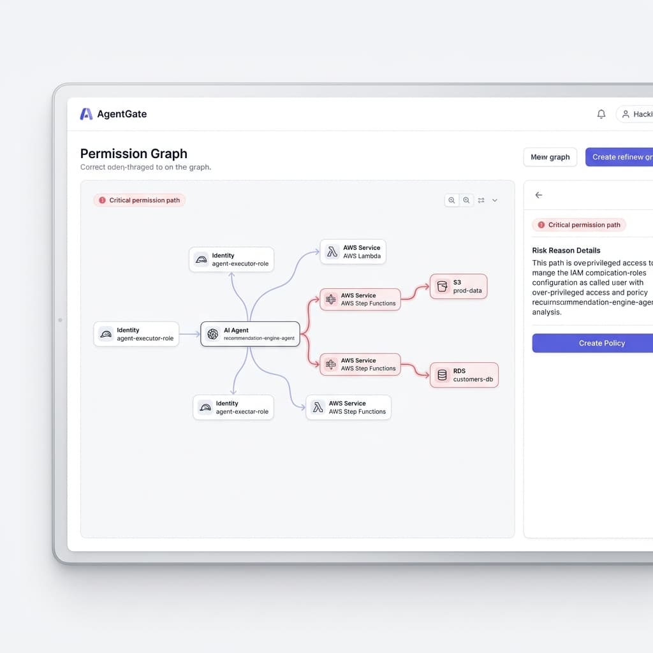The image size is (653, 653).
Task: Click the red alert icon in the graph's critical badge
Action: click(103, 200)
